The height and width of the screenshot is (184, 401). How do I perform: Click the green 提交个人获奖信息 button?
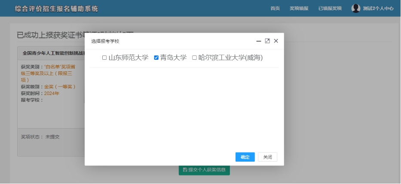point(205,170)
